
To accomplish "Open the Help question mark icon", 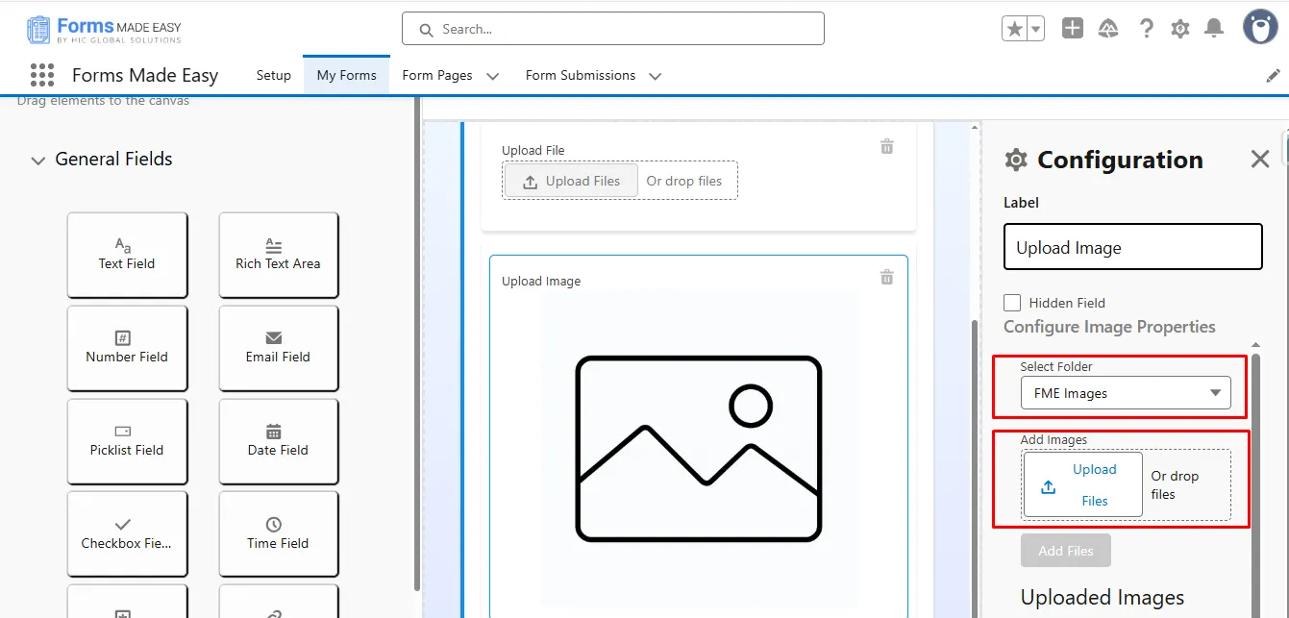I will tap(1146, 29).
